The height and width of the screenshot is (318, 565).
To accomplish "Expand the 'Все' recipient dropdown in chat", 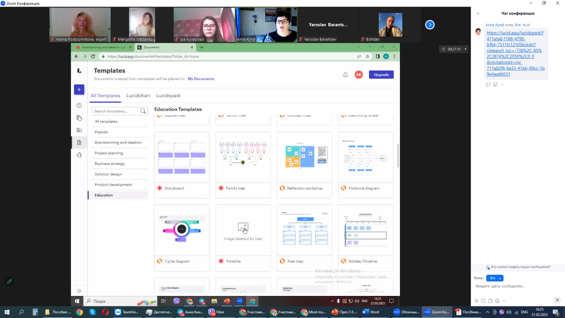I will pos(494,278).
